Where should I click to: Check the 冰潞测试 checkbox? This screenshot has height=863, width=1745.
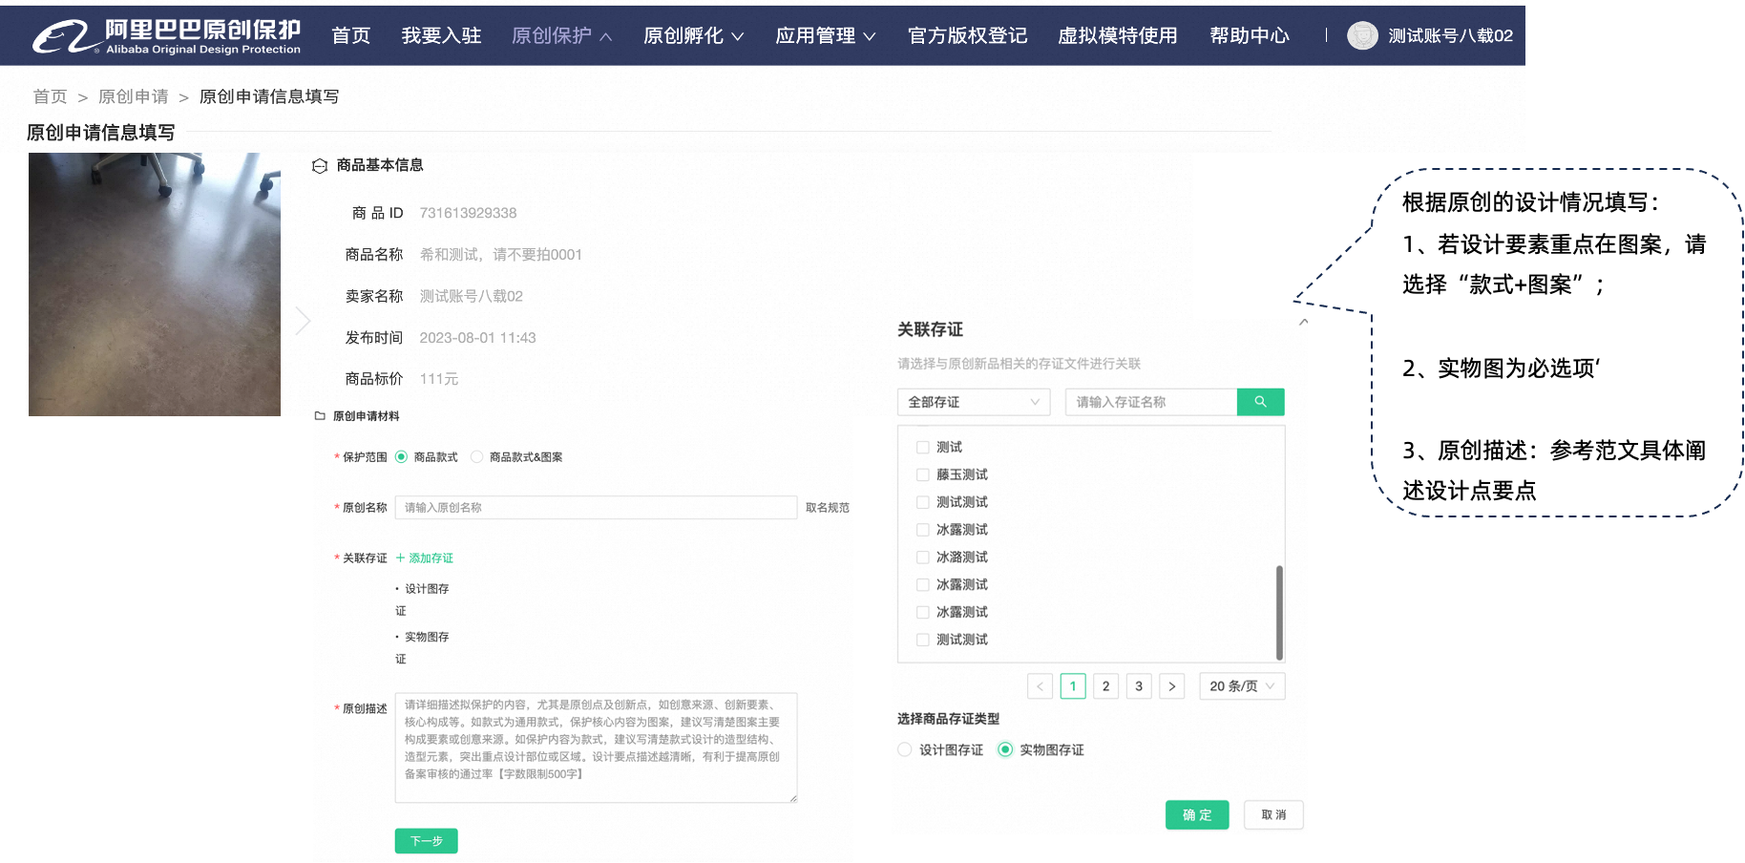(x=923, y=558)
